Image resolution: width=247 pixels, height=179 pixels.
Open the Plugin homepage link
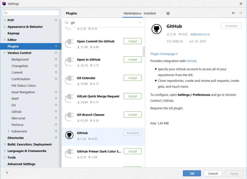click(164, 54)
